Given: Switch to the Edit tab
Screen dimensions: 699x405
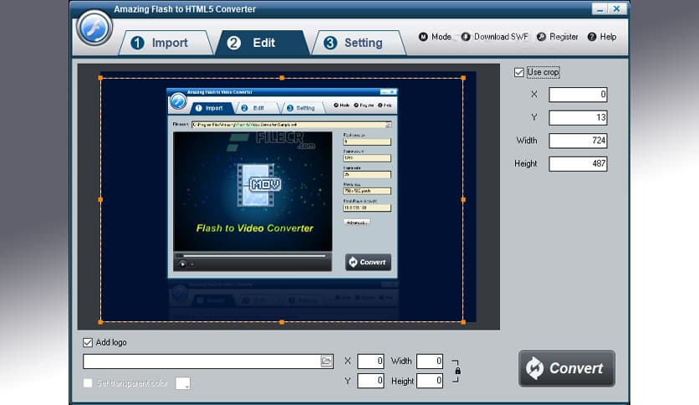Looking at the screenshot, I should click(263, 43).
